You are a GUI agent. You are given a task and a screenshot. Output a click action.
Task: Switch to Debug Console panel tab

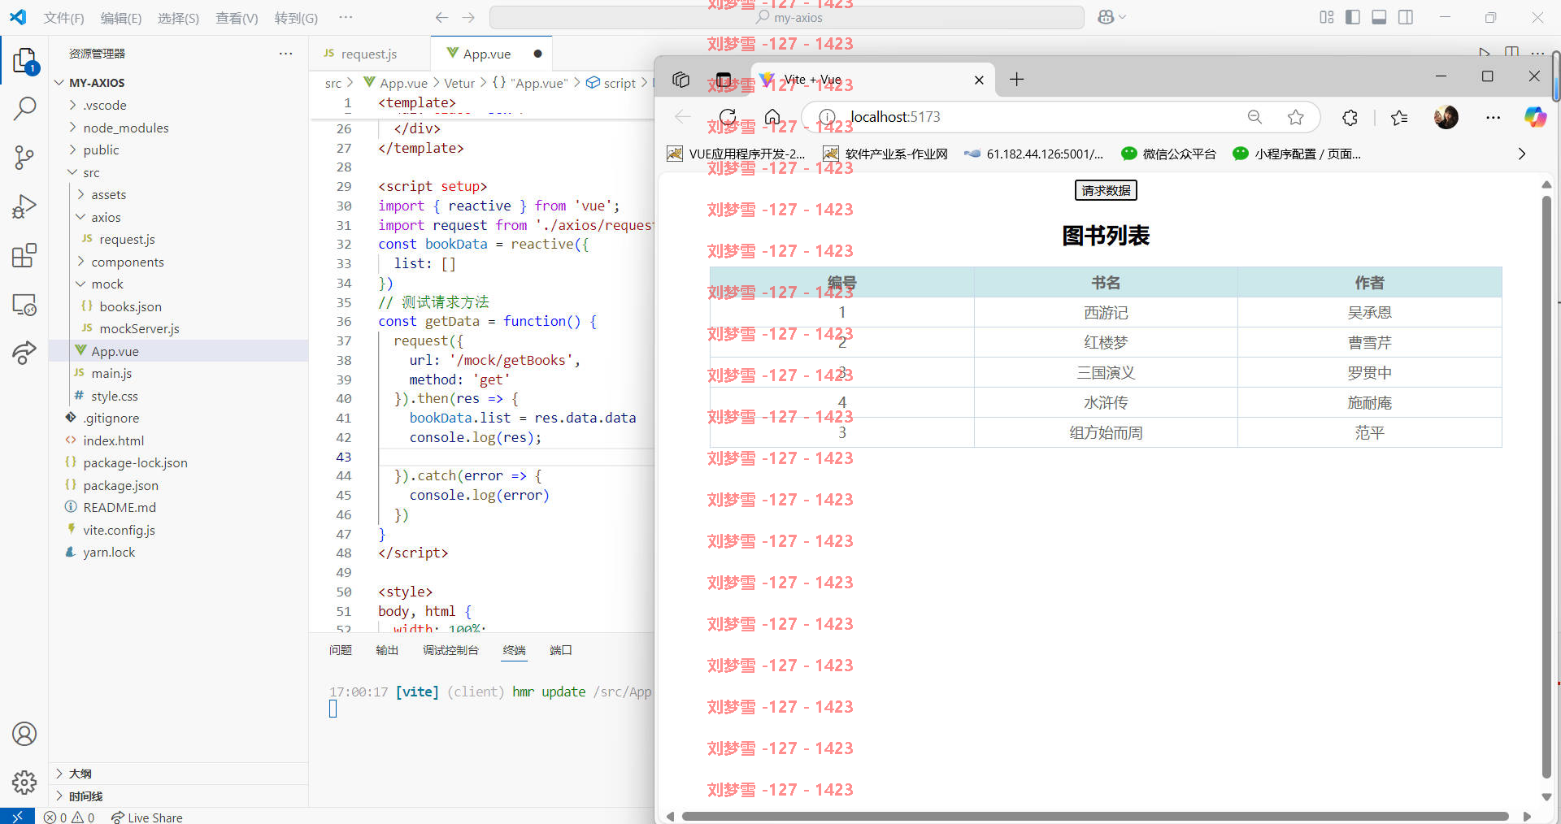point(450,650)
